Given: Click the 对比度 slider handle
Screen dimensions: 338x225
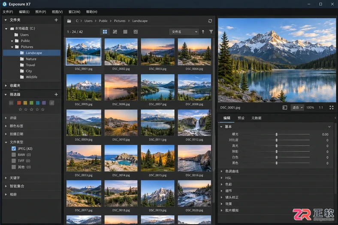Looking at the screenshot, I should tap(276, 140).
